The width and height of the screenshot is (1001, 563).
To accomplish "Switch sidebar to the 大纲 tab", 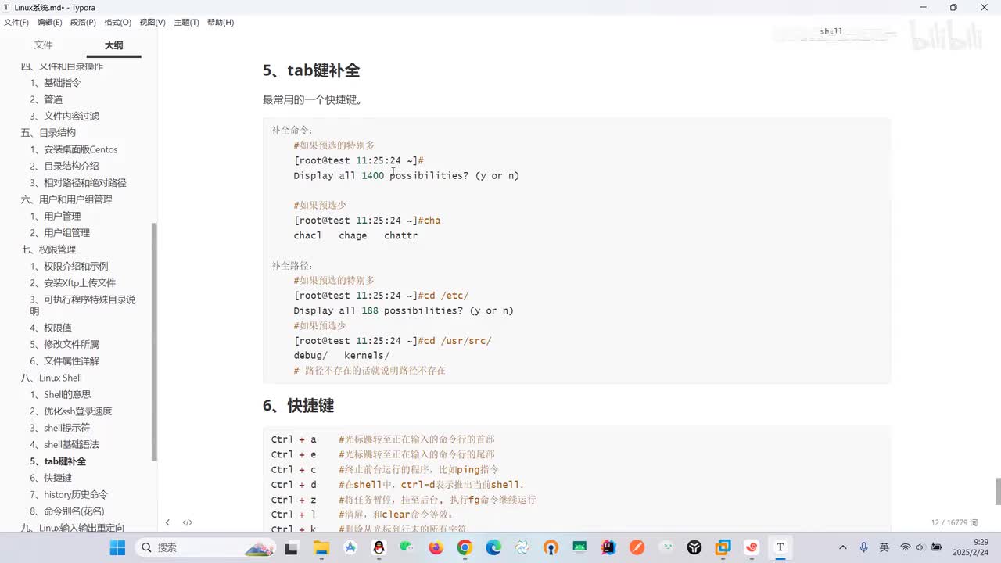I will (114, 45).
